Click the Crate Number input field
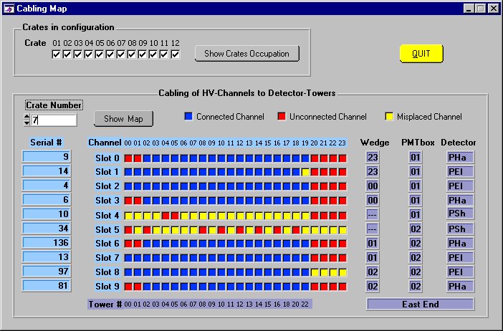Screen dimensions: 503x331 [x=54, y=120]
